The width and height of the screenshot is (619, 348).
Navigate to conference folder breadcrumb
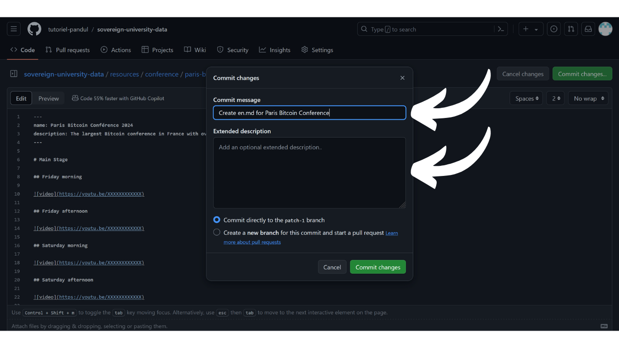(162, 74)
